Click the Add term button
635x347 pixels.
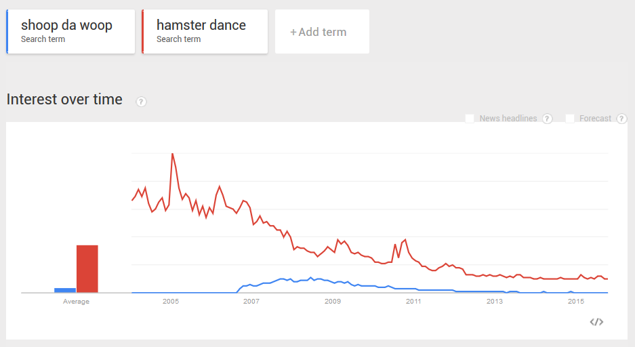[x=322, y=32]
